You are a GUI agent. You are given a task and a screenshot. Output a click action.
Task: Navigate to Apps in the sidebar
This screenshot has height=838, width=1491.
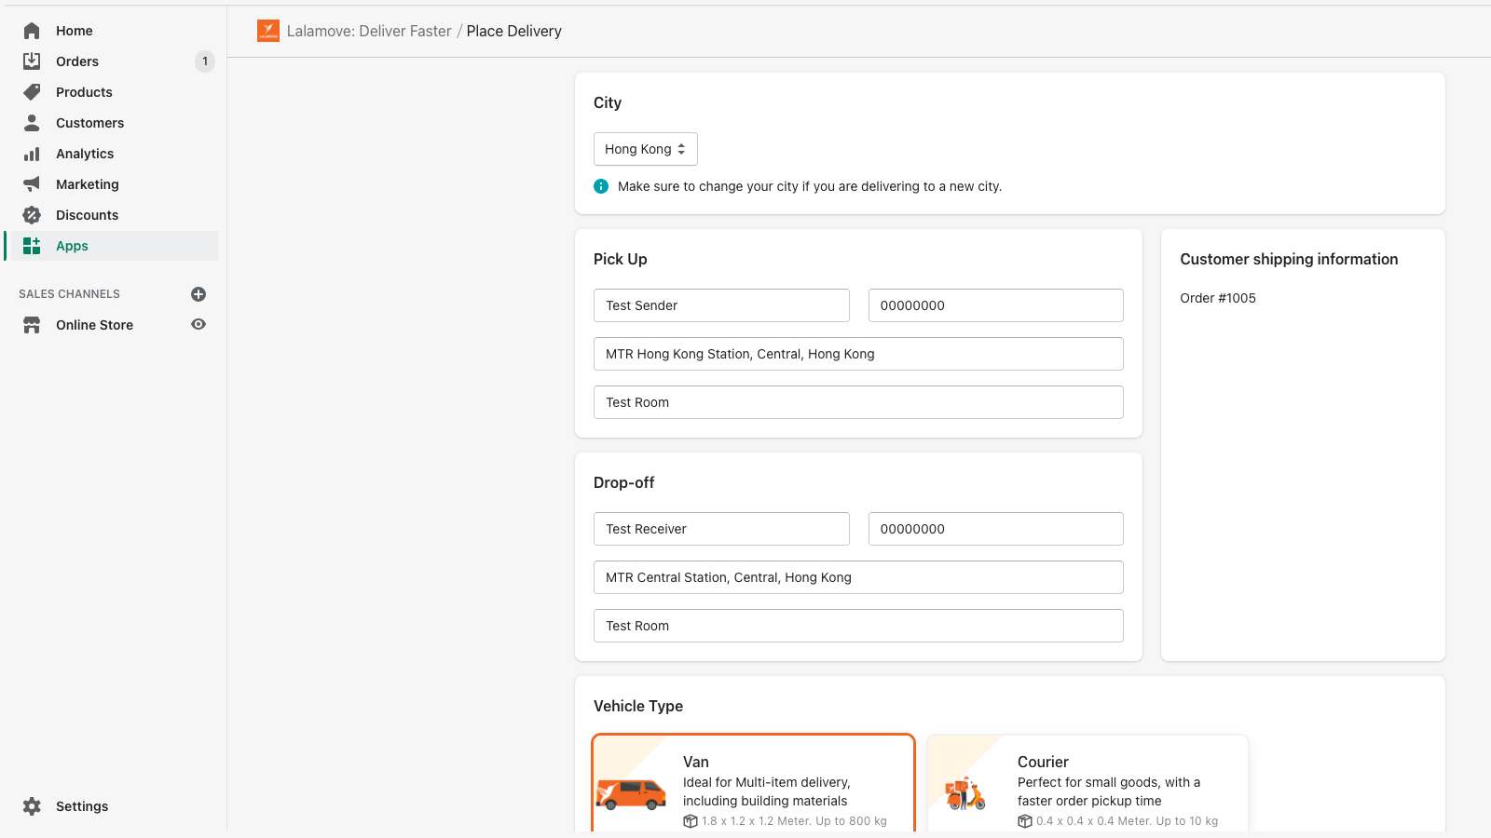tap(72, 246)
